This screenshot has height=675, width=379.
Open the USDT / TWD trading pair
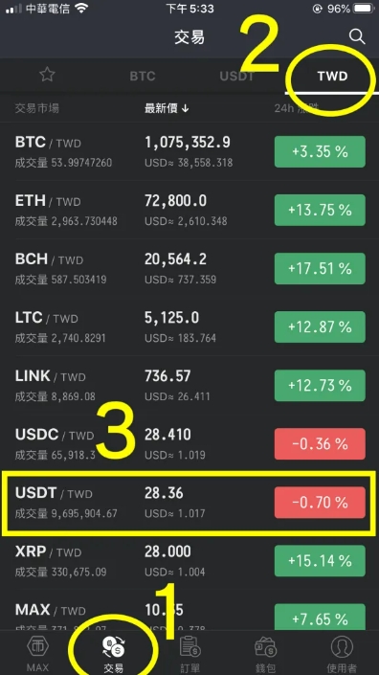[x=189, y=503]
